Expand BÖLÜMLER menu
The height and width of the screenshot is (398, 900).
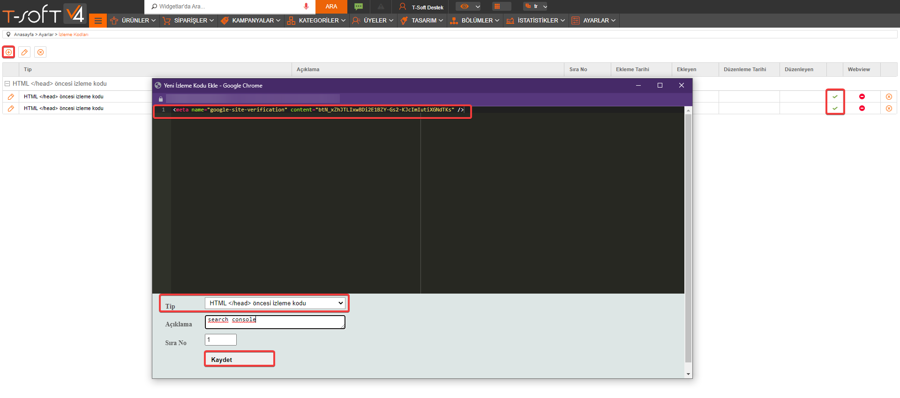tap(474, 21)
